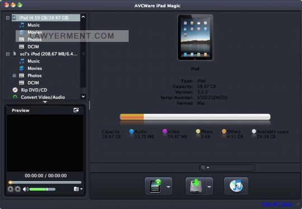Click the Available space legend dot
The image size is (302, 209).
(x=254, y=131)
